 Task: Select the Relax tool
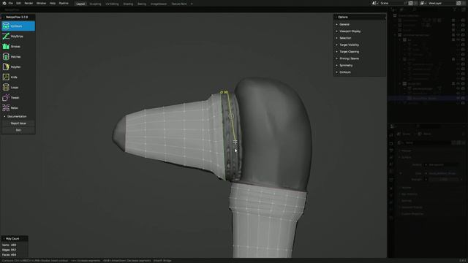click(18, 107)
